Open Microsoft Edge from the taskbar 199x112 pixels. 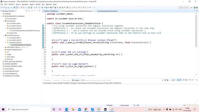coord(67,109)
